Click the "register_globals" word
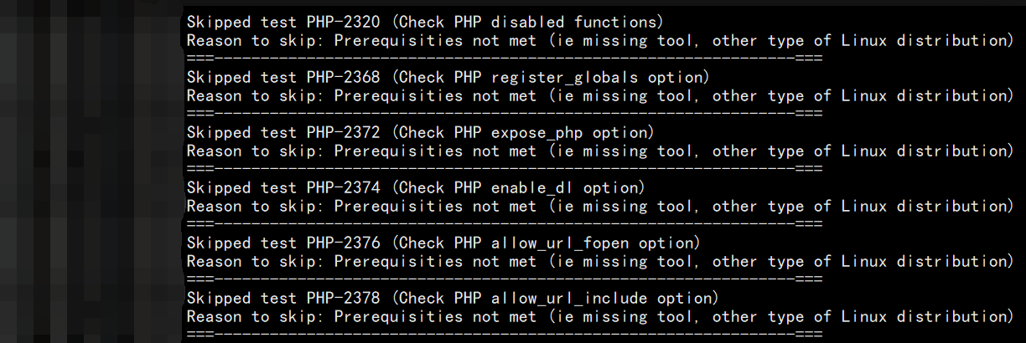 (x=564, y=77)
